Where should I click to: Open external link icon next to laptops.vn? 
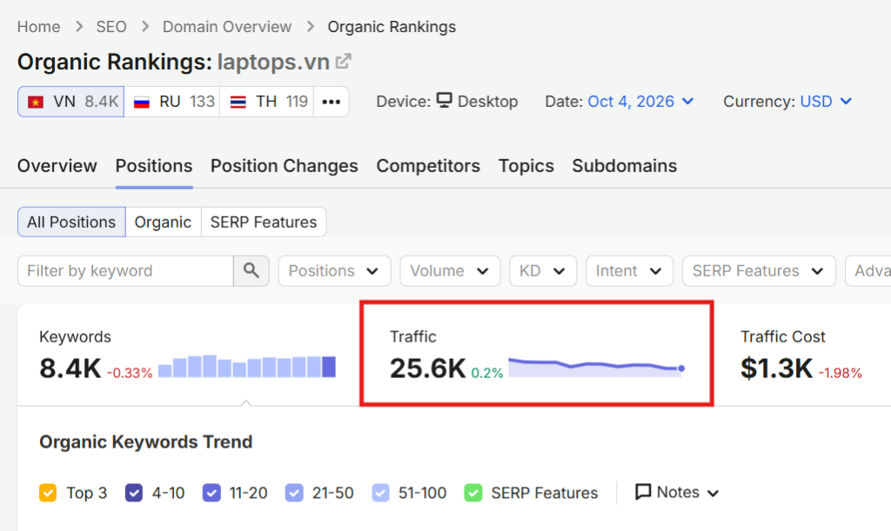click(343, 61)
